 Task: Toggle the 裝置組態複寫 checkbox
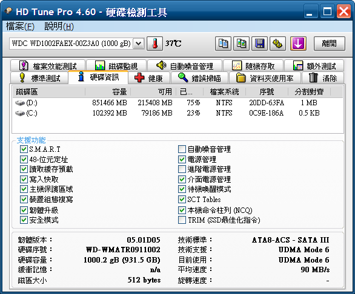24,199
